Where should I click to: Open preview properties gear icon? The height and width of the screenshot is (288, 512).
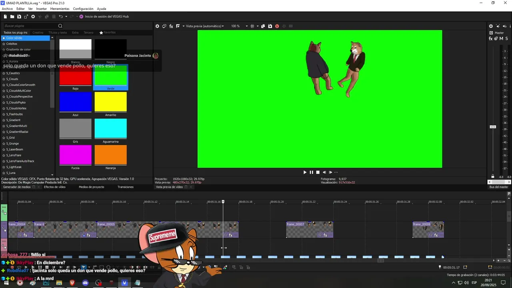coord(157,26)
